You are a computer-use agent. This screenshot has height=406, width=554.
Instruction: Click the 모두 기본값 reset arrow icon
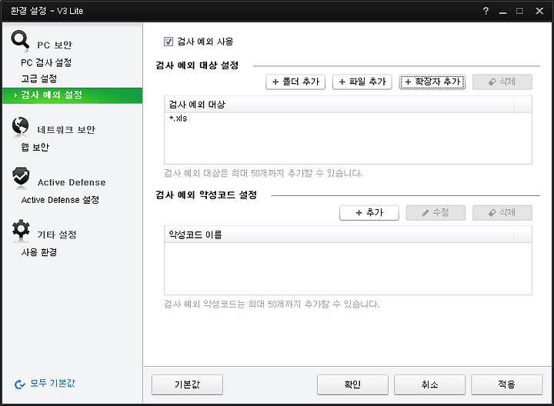click(20, 384)
